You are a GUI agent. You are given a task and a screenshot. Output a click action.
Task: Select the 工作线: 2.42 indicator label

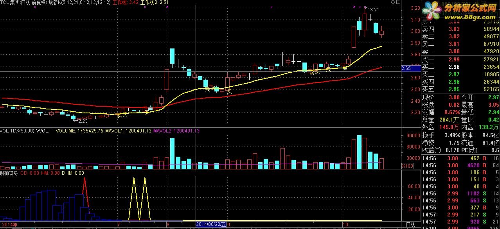click(x=126, y=2)
